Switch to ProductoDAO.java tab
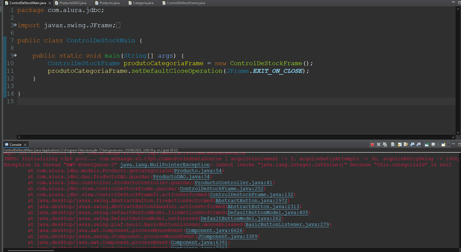Screen dimensions: 461x252 (70, 3)
